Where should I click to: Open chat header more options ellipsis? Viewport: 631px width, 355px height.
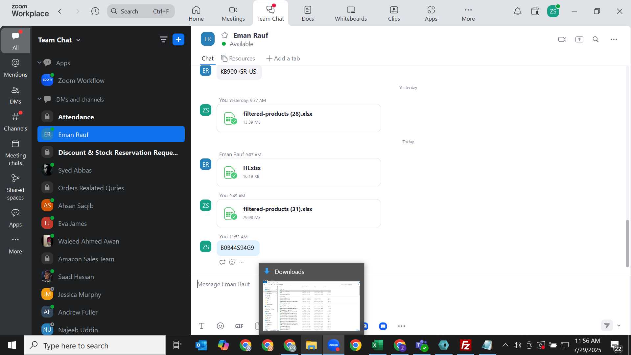[x=614, y=39]
